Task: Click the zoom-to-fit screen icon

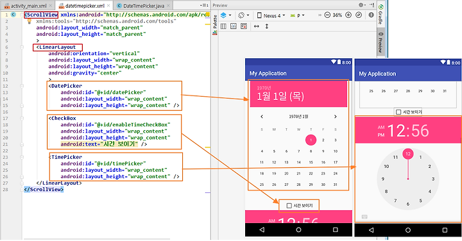Action: pyautogui.click(x=359, y=15)
